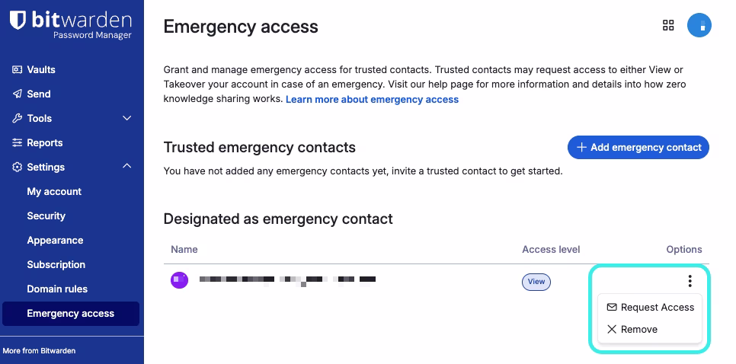Click the Bitwarden shield logo

[x=19, y=21]
